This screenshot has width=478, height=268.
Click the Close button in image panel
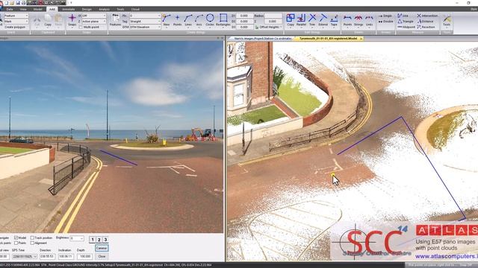pos(102,256)
